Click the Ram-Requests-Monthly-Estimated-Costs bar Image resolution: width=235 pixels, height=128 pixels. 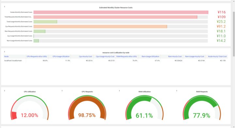pyautogui.click(x=39, y=31)
